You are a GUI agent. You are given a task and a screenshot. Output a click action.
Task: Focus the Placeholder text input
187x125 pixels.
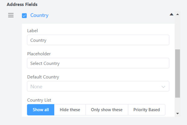[98, 63]
